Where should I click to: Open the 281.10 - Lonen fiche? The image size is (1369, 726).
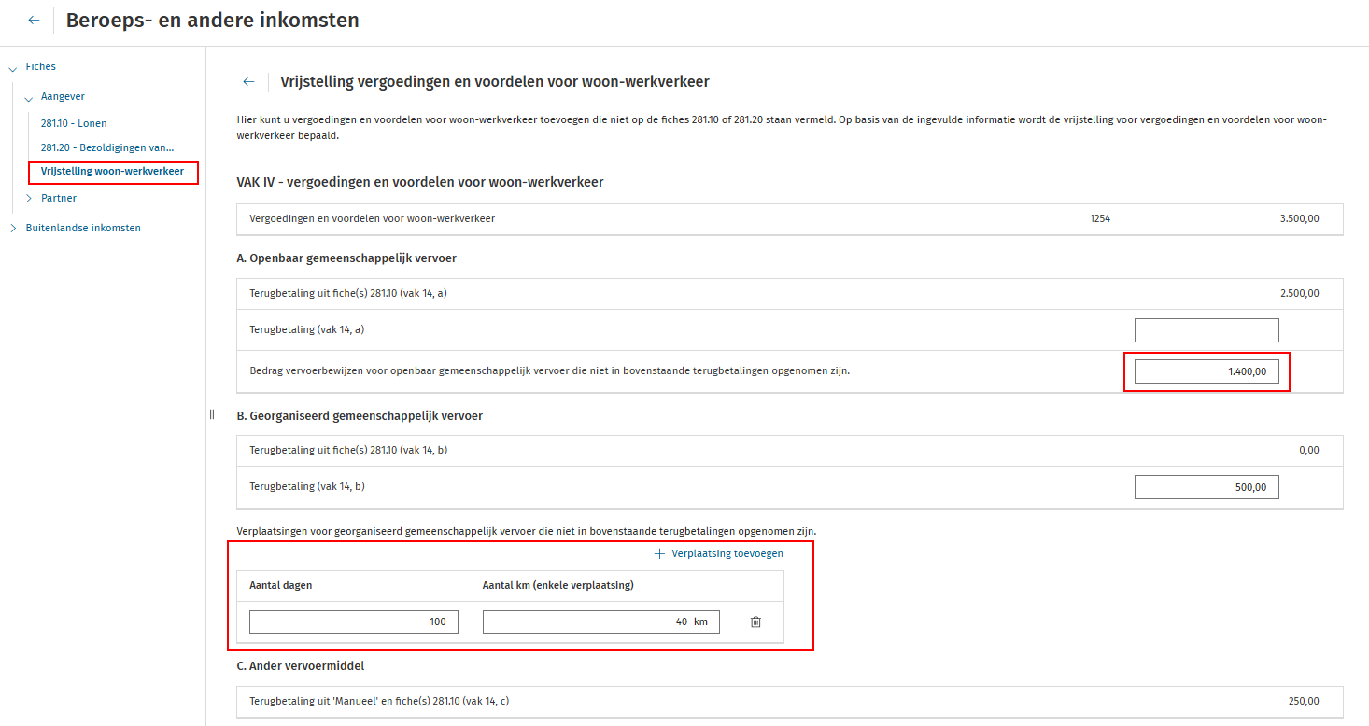click(80, 123)
